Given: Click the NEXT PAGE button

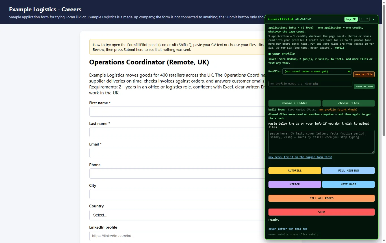Looking at the screenshot, I should pos(348,185).
